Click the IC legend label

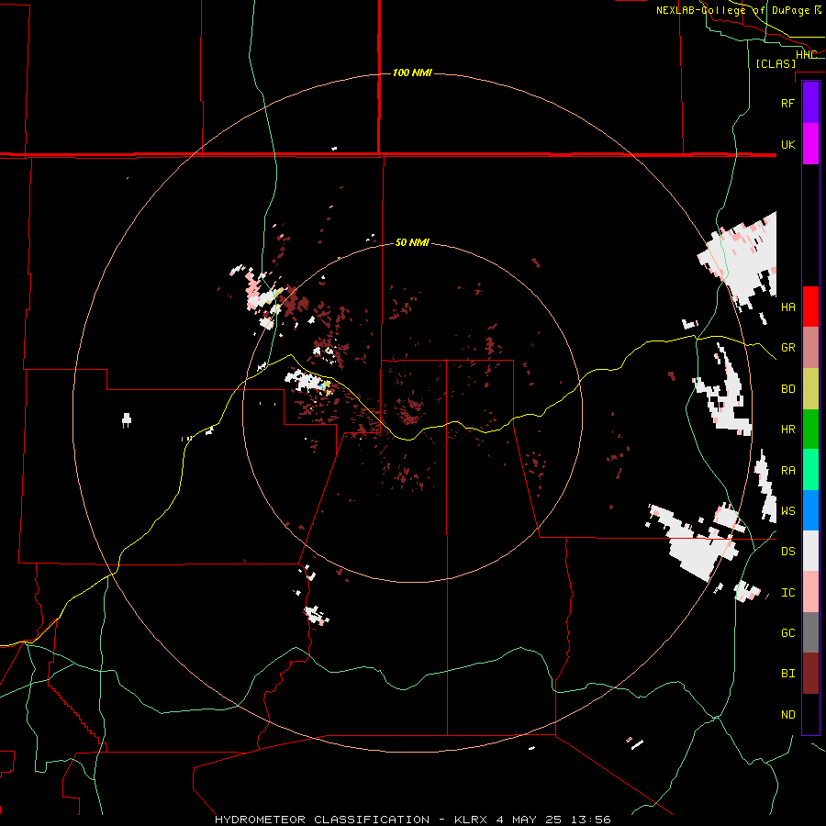(x=787, y=593)
